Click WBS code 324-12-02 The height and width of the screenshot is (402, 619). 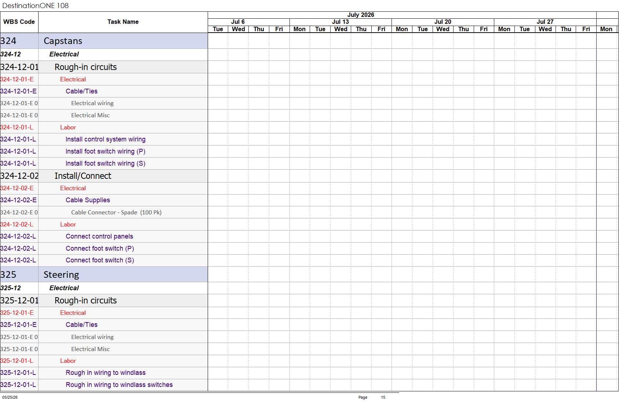point(19,176)
